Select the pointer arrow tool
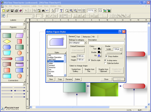 pos(53,10)
